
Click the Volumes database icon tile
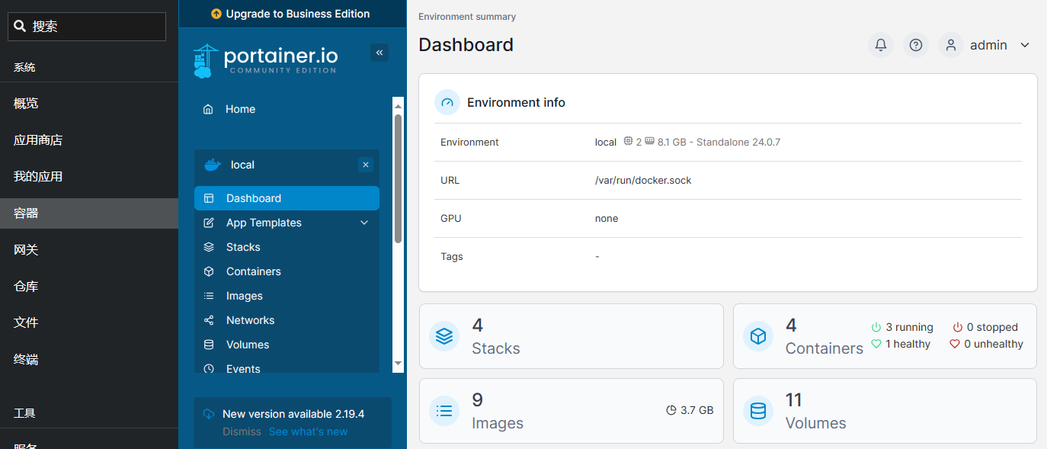(x=758, y=411)
